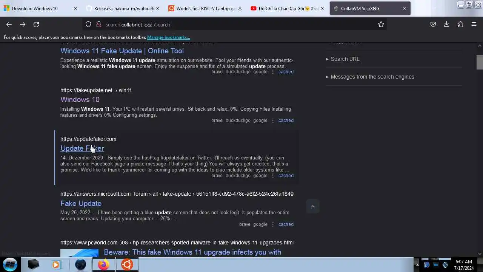Open the black folder taskbar icon
The height and width of the screenshot is (272, 483).
pos(33,264)
